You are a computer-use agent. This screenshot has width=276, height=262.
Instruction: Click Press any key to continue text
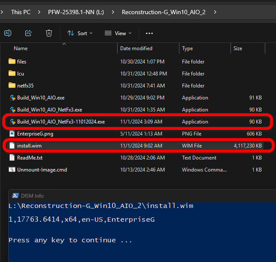[70, 240]
